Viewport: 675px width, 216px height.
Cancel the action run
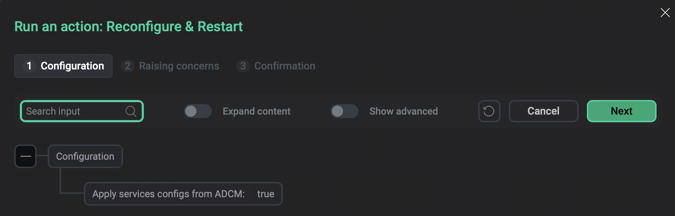pos(543,111)
